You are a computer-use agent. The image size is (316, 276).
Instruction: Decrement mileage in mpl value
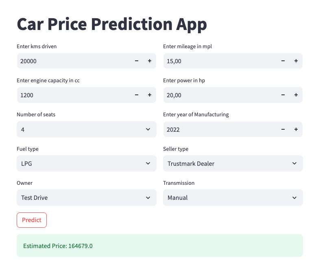283,61
